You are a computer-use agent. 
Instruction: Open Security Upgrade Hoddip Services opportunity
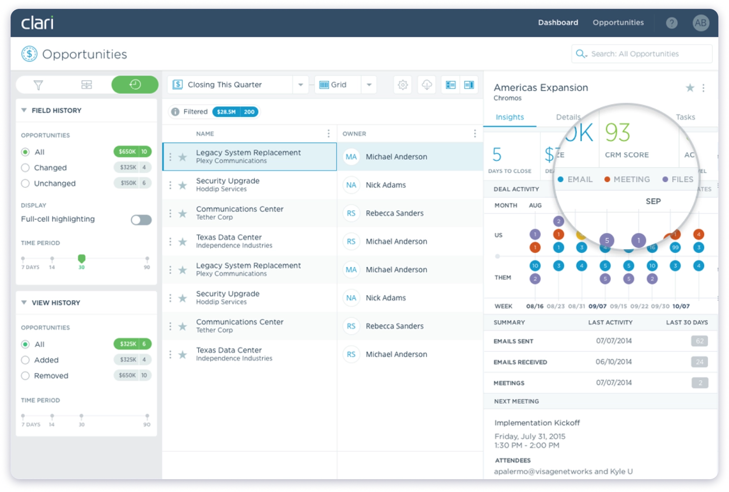point(227,185)
